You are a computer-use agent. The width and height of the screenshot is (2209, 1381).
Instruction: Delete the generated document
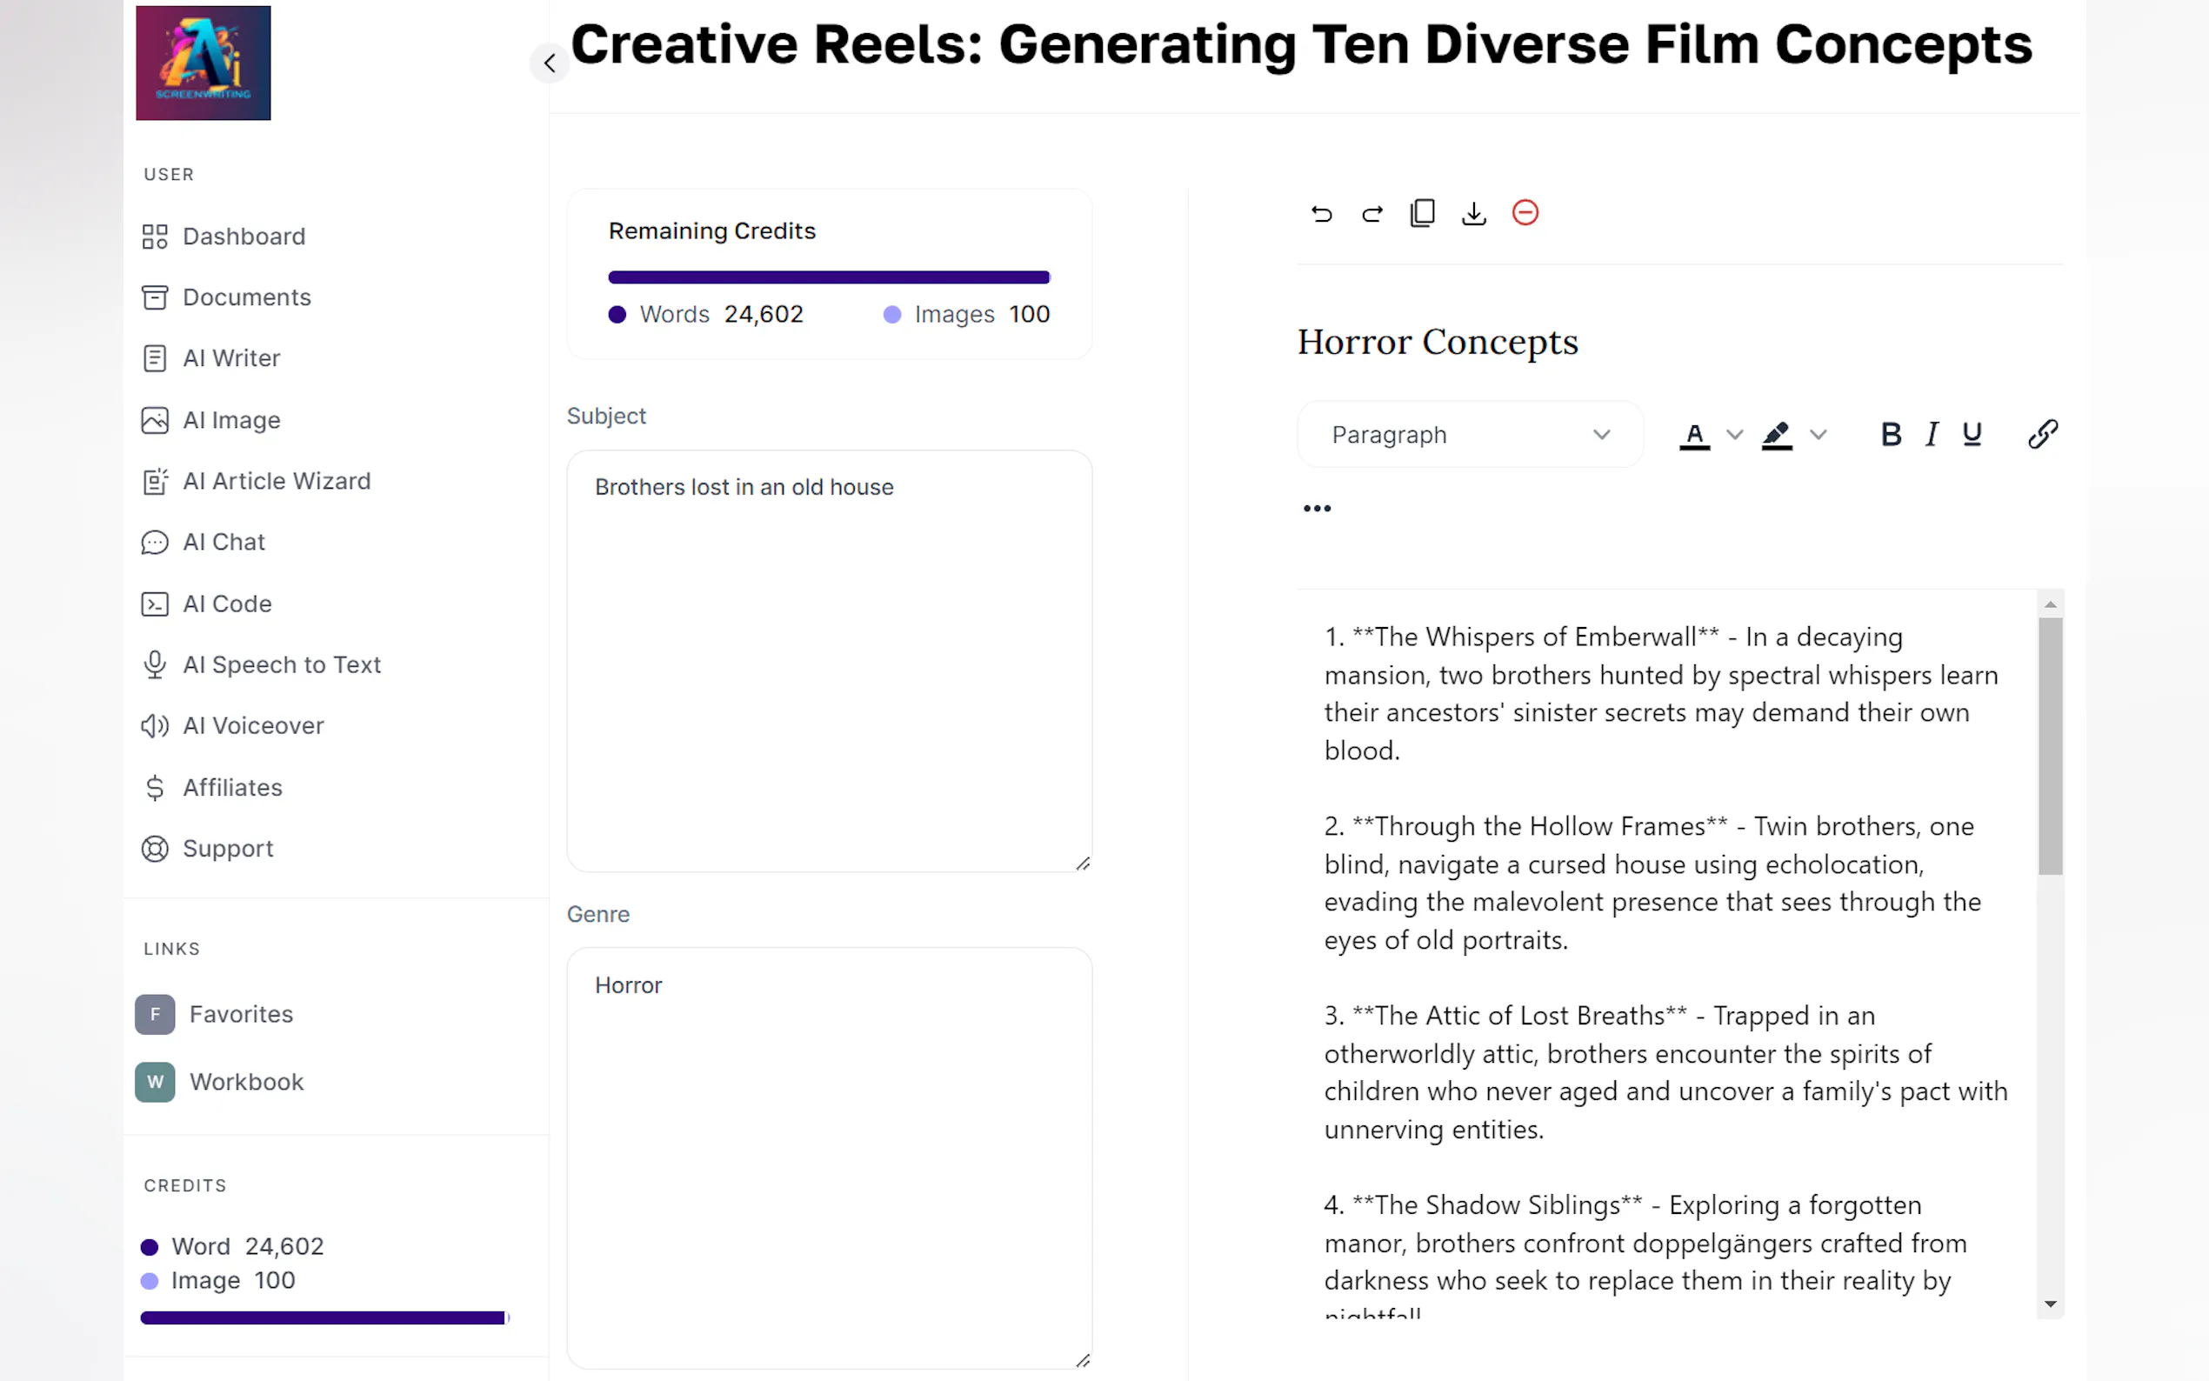click(x=1525, y=212)
